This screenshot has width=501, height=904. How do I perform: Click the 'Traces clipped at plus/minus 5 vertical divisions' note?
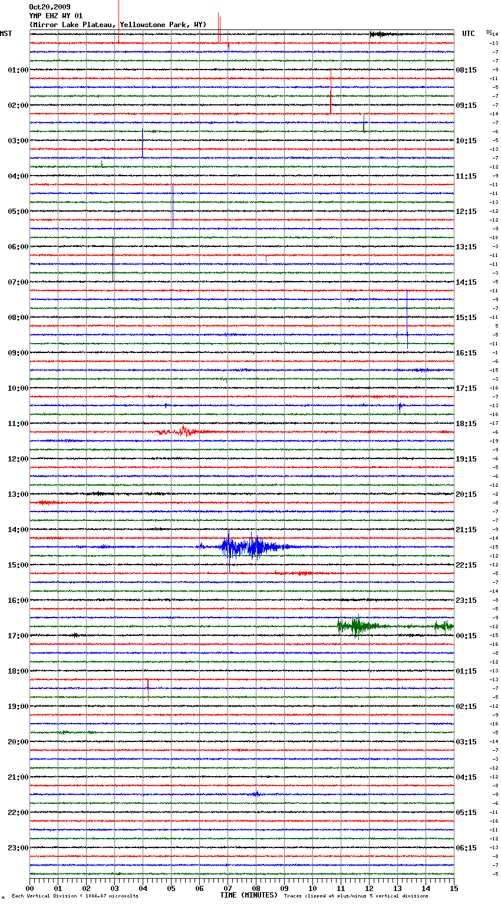tap(356, 896)
